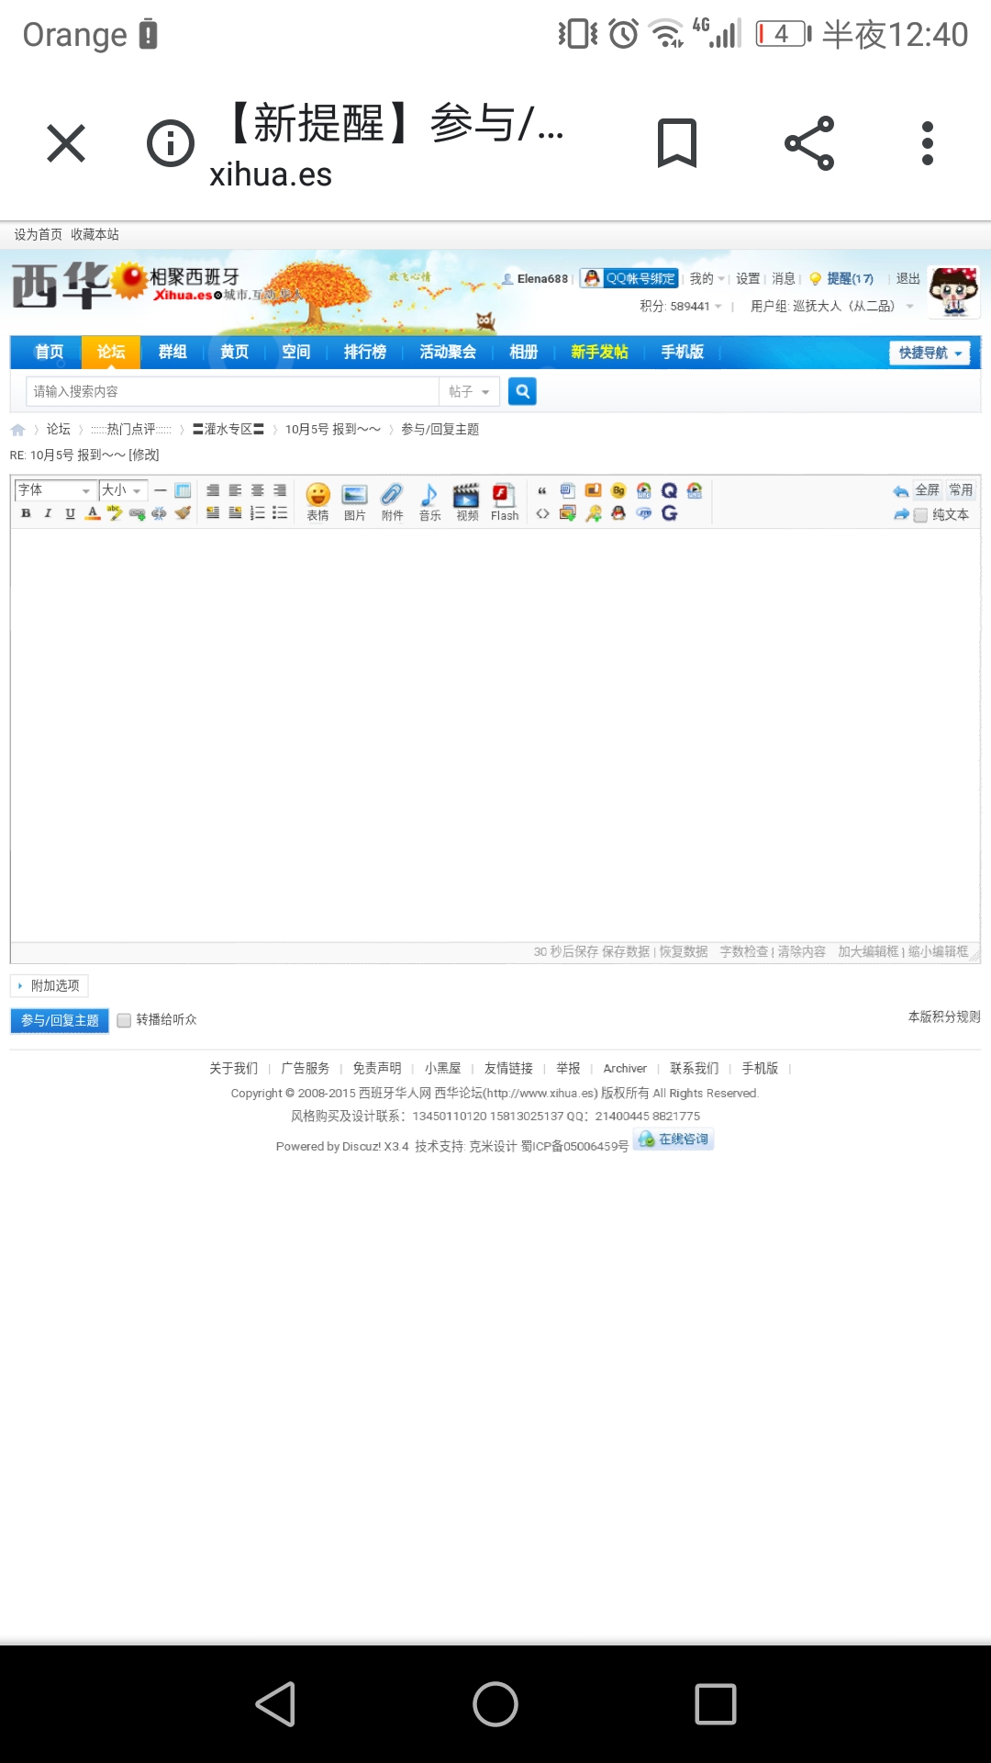Tap the Android back navigation button
The image size is (991, 1763).
[275, 1704]
